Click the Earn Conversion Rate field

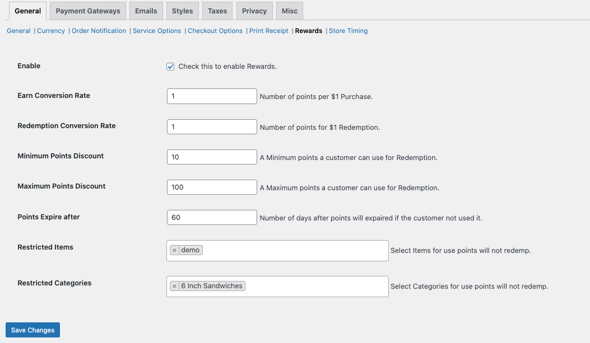pyautogui.click(x=212, y=96)
